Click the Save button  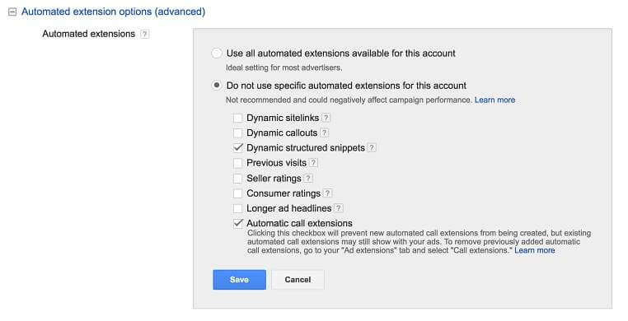[240, 280]
